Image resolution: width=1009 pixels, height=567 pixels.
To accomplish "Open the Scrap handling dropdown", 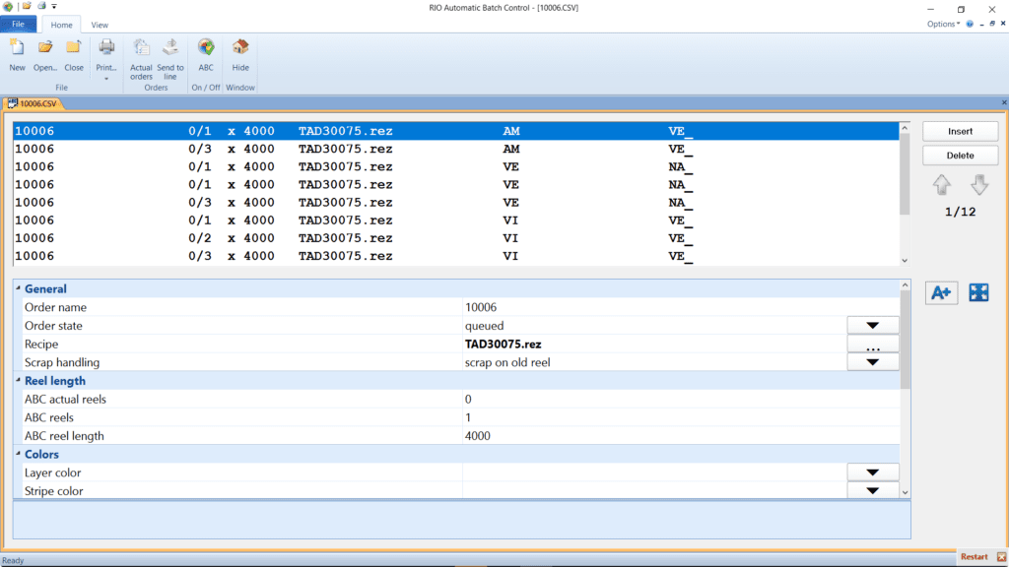I will tap(873, 361).
